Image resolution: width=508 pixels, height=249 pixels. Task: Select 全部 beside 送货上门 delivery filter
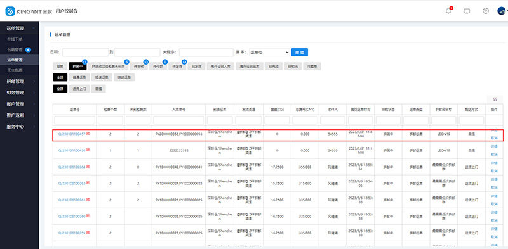(60, 89)
